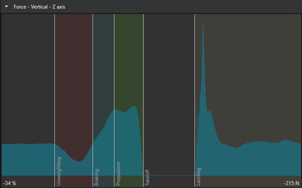The height and width of the screenshot is (188, 302).
Task: Click the 'Force - Vertical - Z axis' title
Action: pyautogui.click(x=39, y=7)
